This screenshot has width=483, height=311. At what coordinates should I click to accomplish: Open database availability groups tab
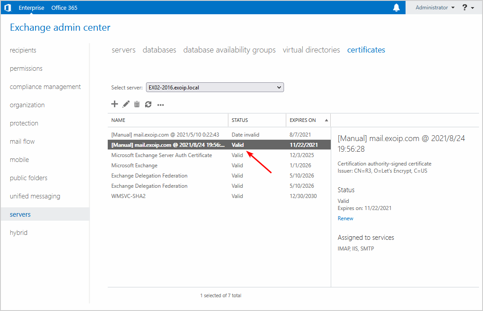click(x=230, y=50)
